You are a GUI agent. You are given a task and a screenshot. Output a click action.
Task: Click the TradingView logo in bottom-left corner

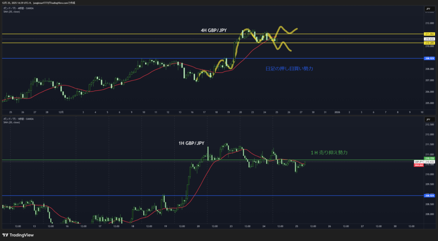point(18,235)
